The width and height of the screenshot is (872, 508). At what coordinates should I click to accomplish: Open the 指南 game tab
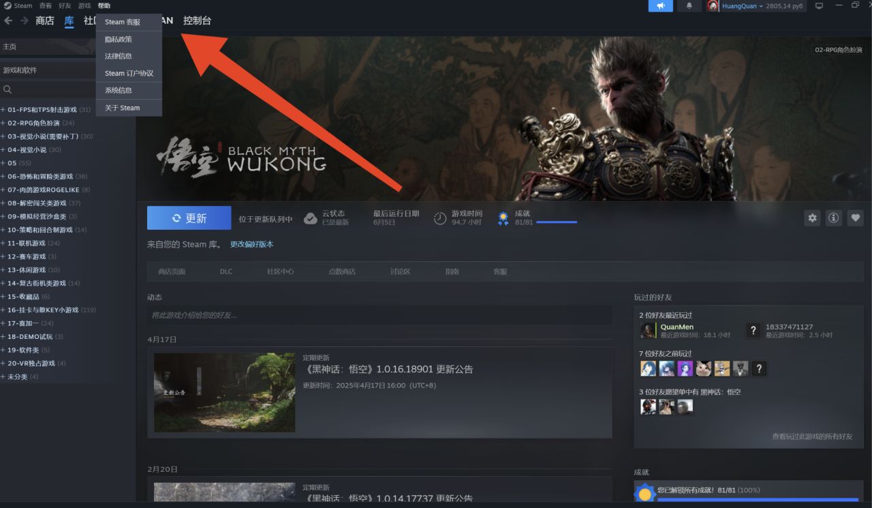(452, 271)
